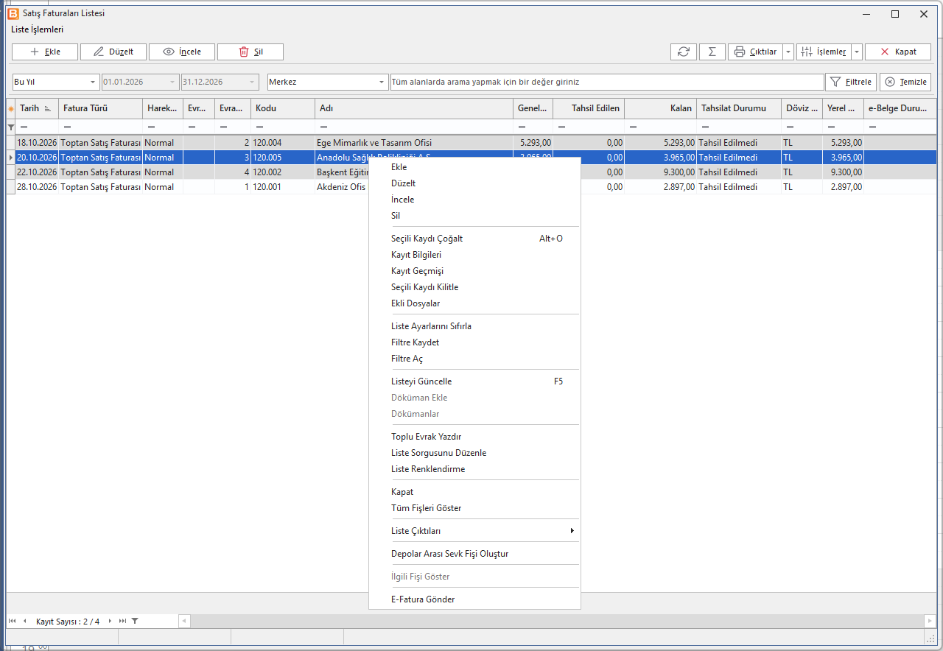This screenshot has height=651, width=943.
Task: Select the Ege Mimarlık ve Tasarım Ofisi row
Action: point(471,143)
